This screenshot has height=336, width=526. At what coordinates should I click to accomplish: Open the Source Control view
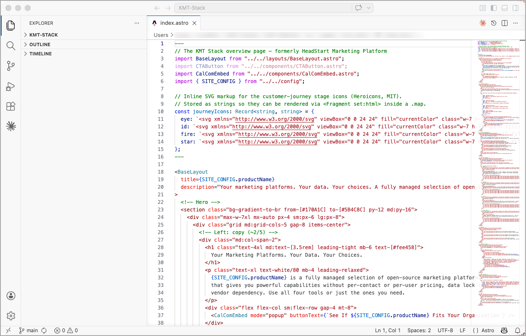[11, 66]
